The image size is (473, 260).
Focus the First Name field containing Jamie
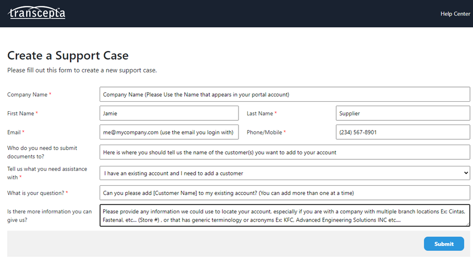169,113
